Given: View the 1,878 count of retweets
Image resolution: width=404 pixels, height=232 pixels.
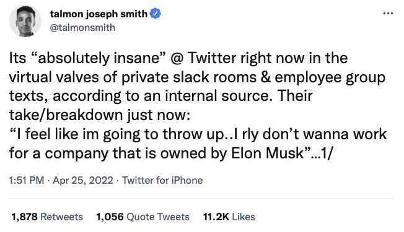Looking at the screenshot, I should click(25, 217).
